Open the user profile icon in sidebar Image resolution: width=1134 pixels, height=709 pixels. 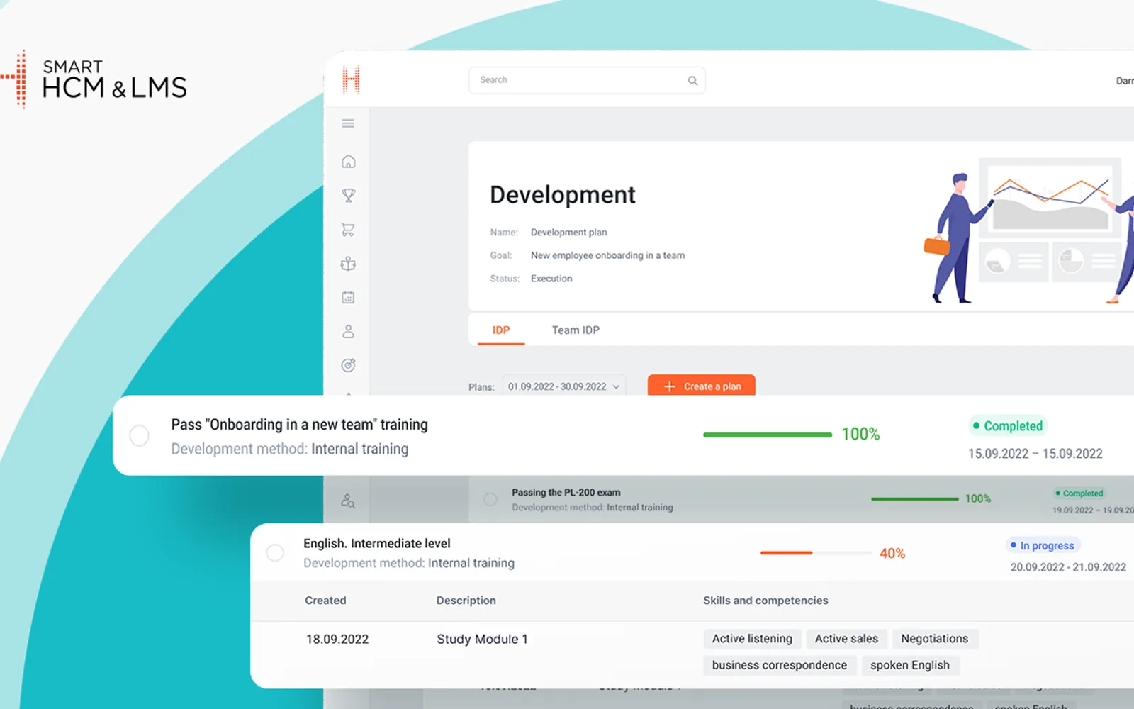click(348, 331)
